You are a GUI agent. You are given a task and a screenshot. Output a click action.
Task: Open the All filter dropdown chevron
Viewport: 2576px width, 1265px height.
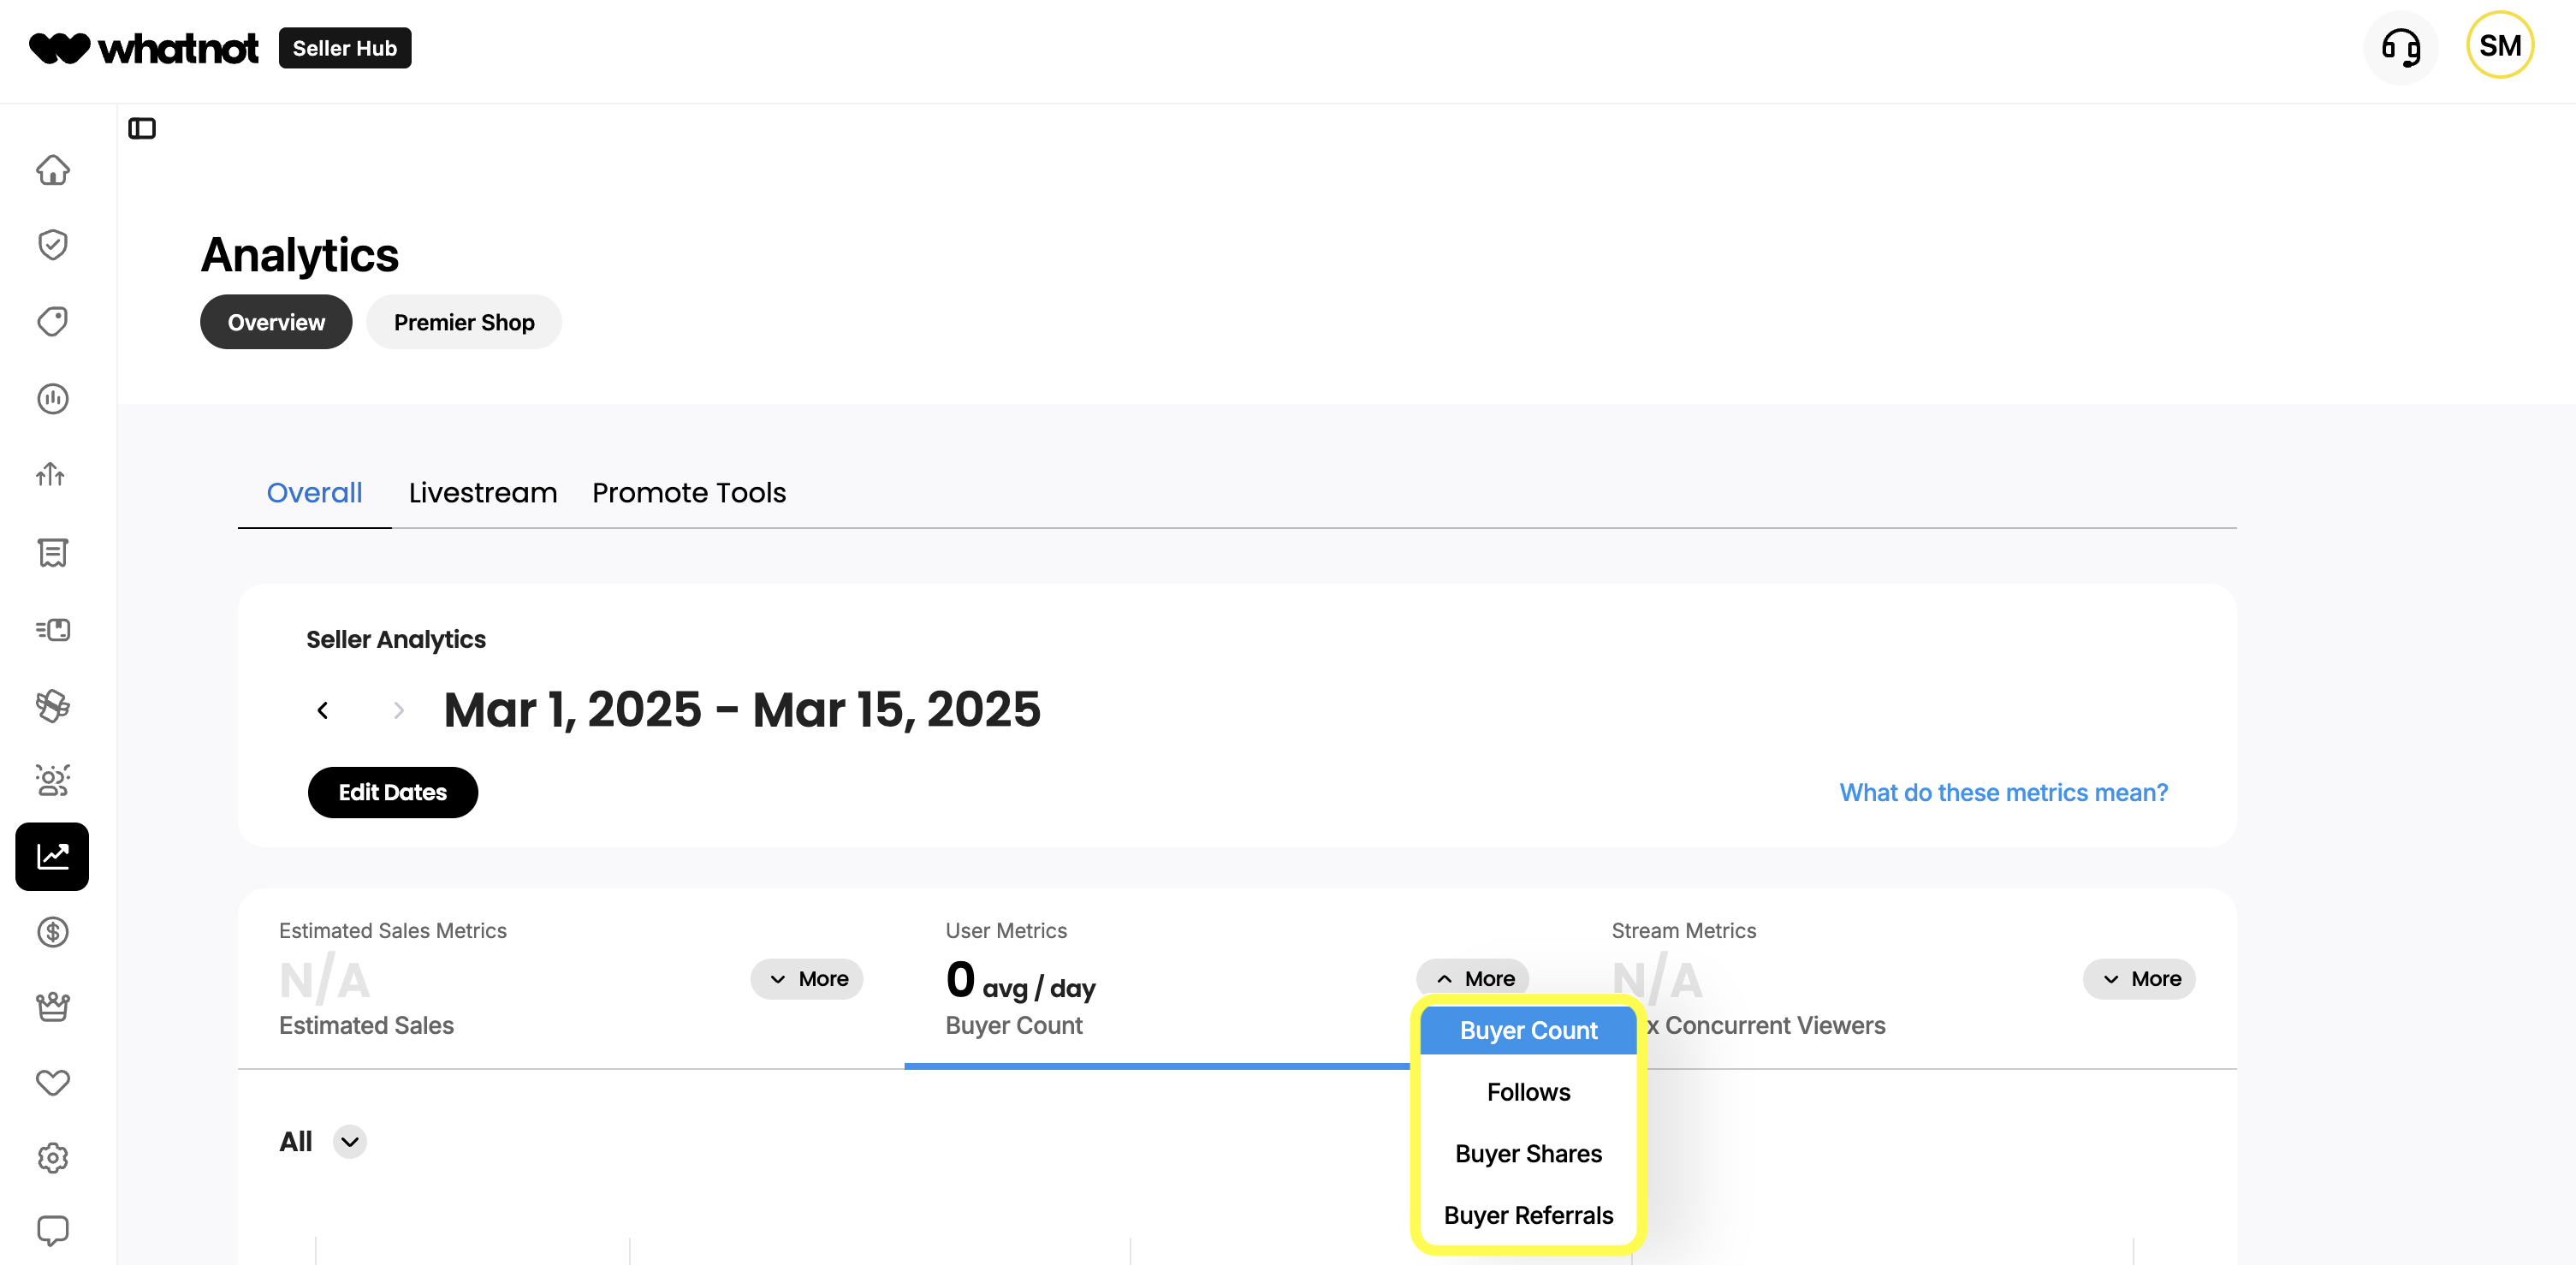(350, 1141)
